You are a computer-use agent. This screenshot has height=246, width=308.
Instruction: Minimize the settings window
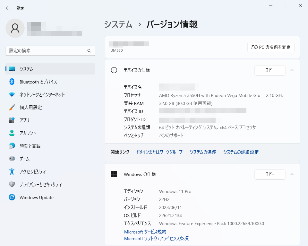coord(271,5)
